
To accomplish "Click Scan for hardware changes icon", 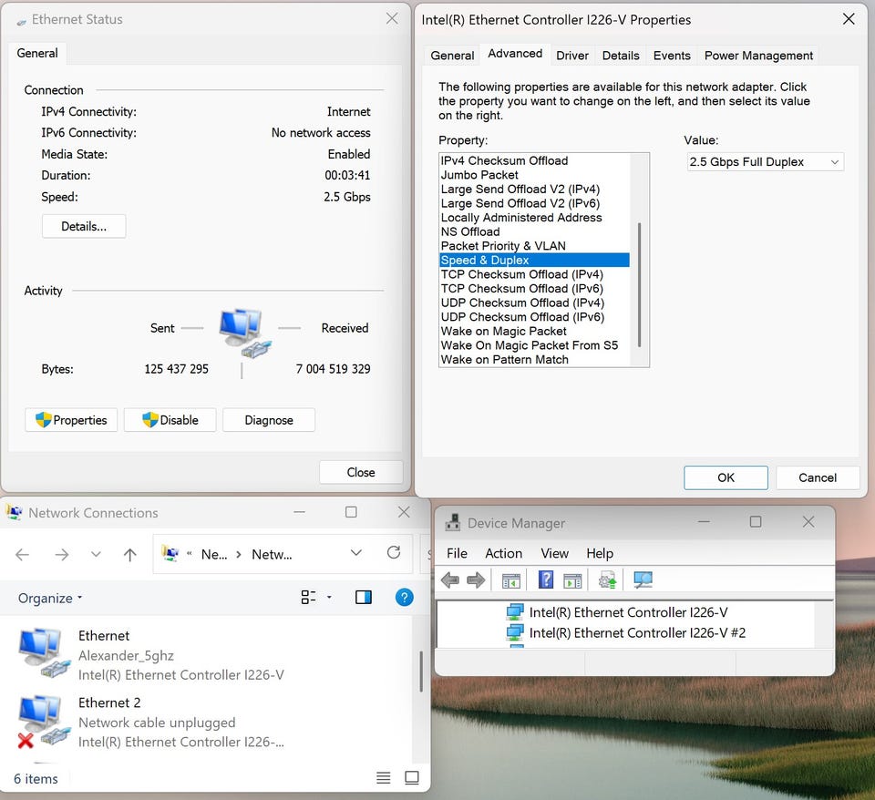I will tap(643, 580).
